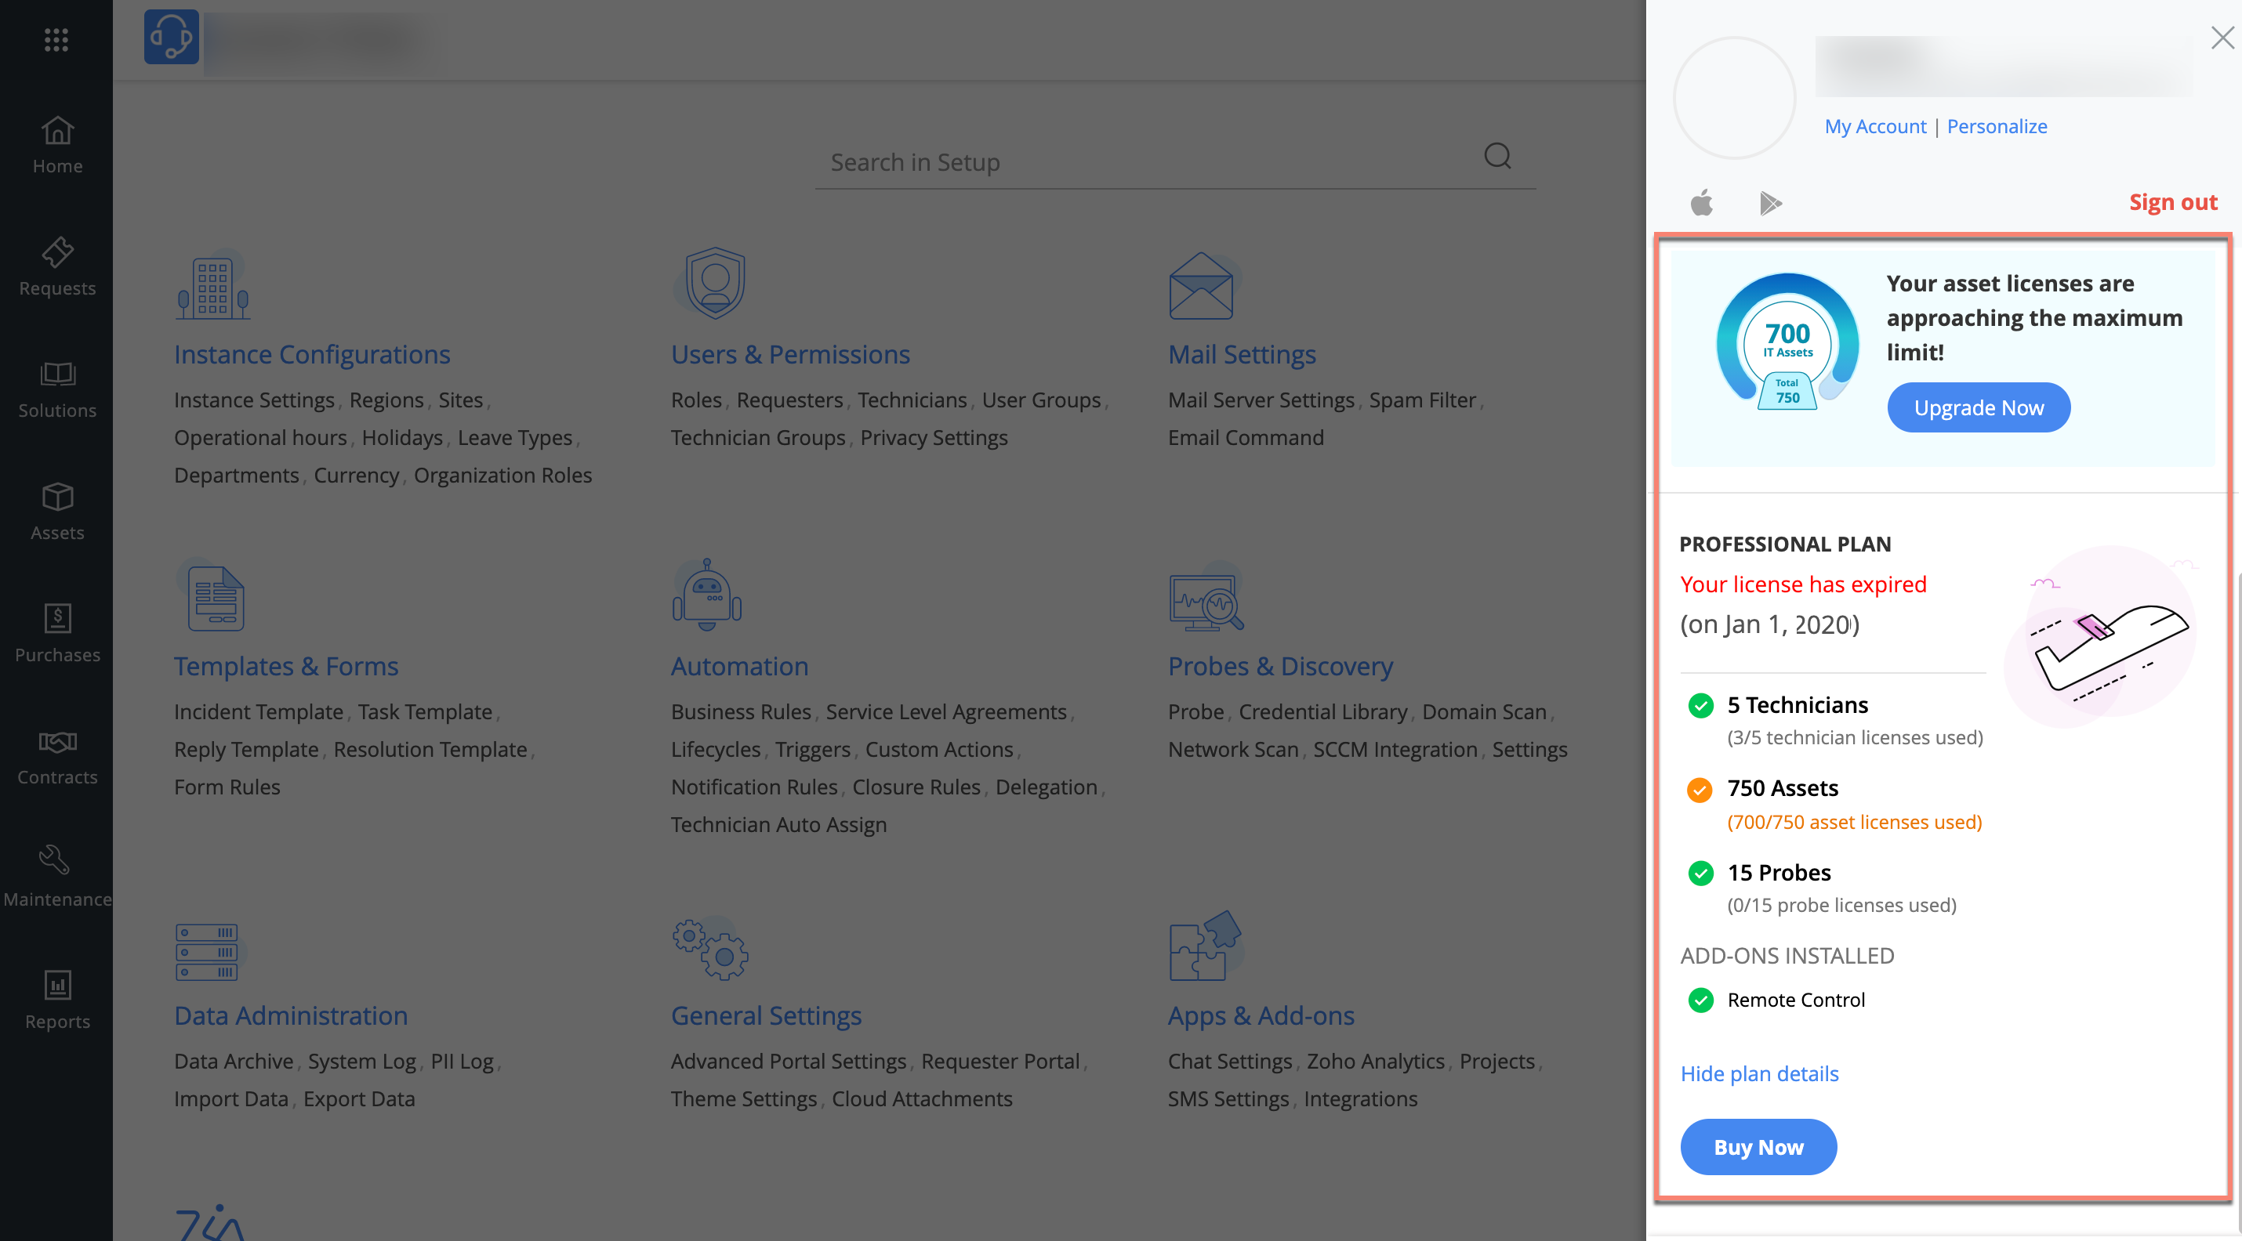Open Reports from the sidebar
This screenshot has height=1241, width=2242.
[x=57, y=1000]
